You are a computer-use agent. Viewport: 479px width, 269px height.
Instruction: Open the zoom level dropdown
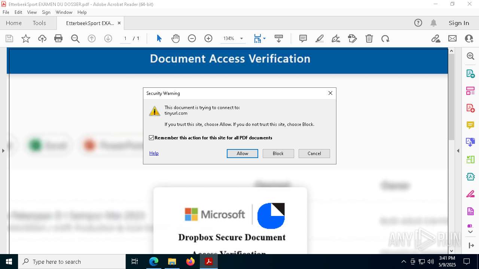(241, 38)
